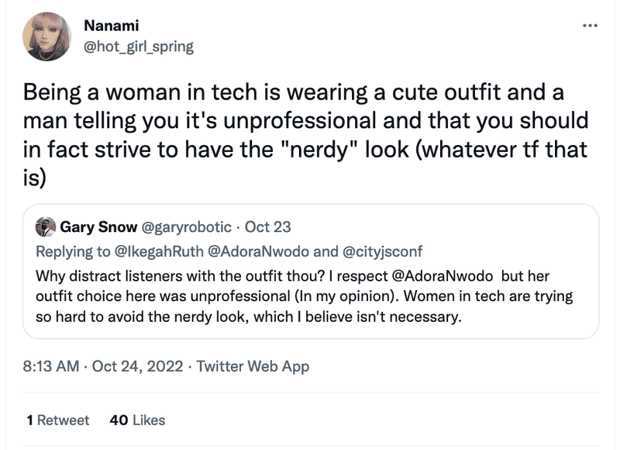Click the 8:13 AM Oct 24, 2022 timestamp
The width and height of the screenshot is (620, 450).
(103, 366)
